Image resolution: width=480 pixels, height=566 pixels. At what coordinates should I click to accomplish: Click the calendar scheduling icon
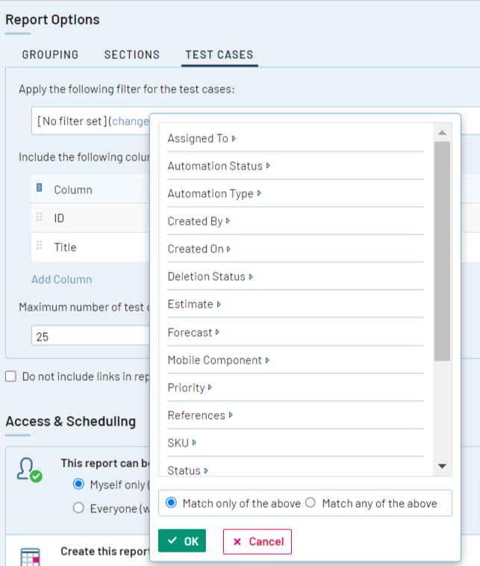coord(30,557)
